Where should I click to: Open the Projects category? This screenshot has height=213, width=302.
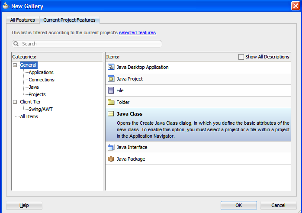click(37, 94)
